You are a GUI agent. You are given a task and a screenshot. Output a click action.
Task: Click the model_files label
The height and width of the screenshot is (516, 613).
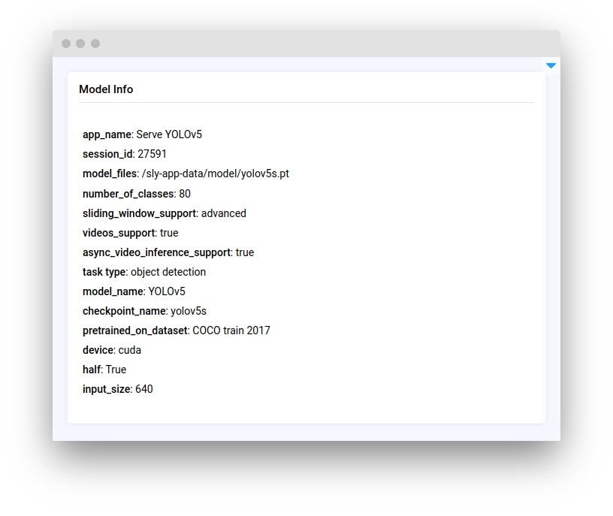[110, 174]
